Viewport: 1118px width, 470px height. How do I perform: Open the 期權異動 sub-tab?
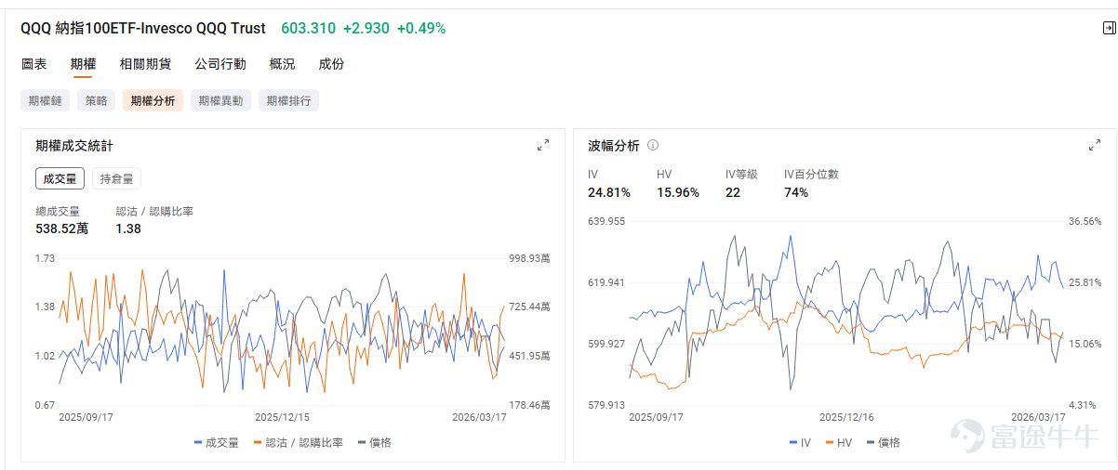click(x=221, y=100)
